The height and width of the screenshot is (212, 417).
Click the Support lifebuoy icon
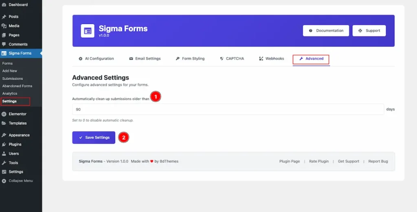point(360,31)
